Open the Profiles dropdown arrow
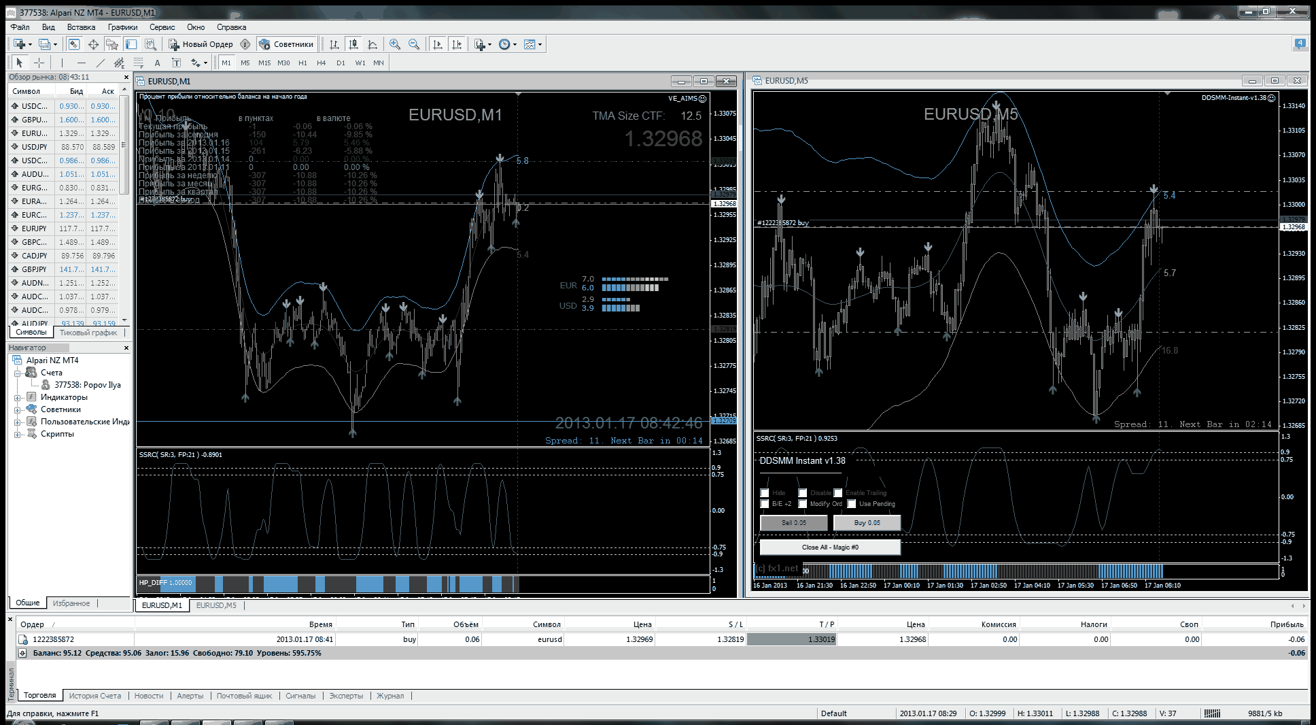This screenshot has height=725, width=1316. point(56,44)
